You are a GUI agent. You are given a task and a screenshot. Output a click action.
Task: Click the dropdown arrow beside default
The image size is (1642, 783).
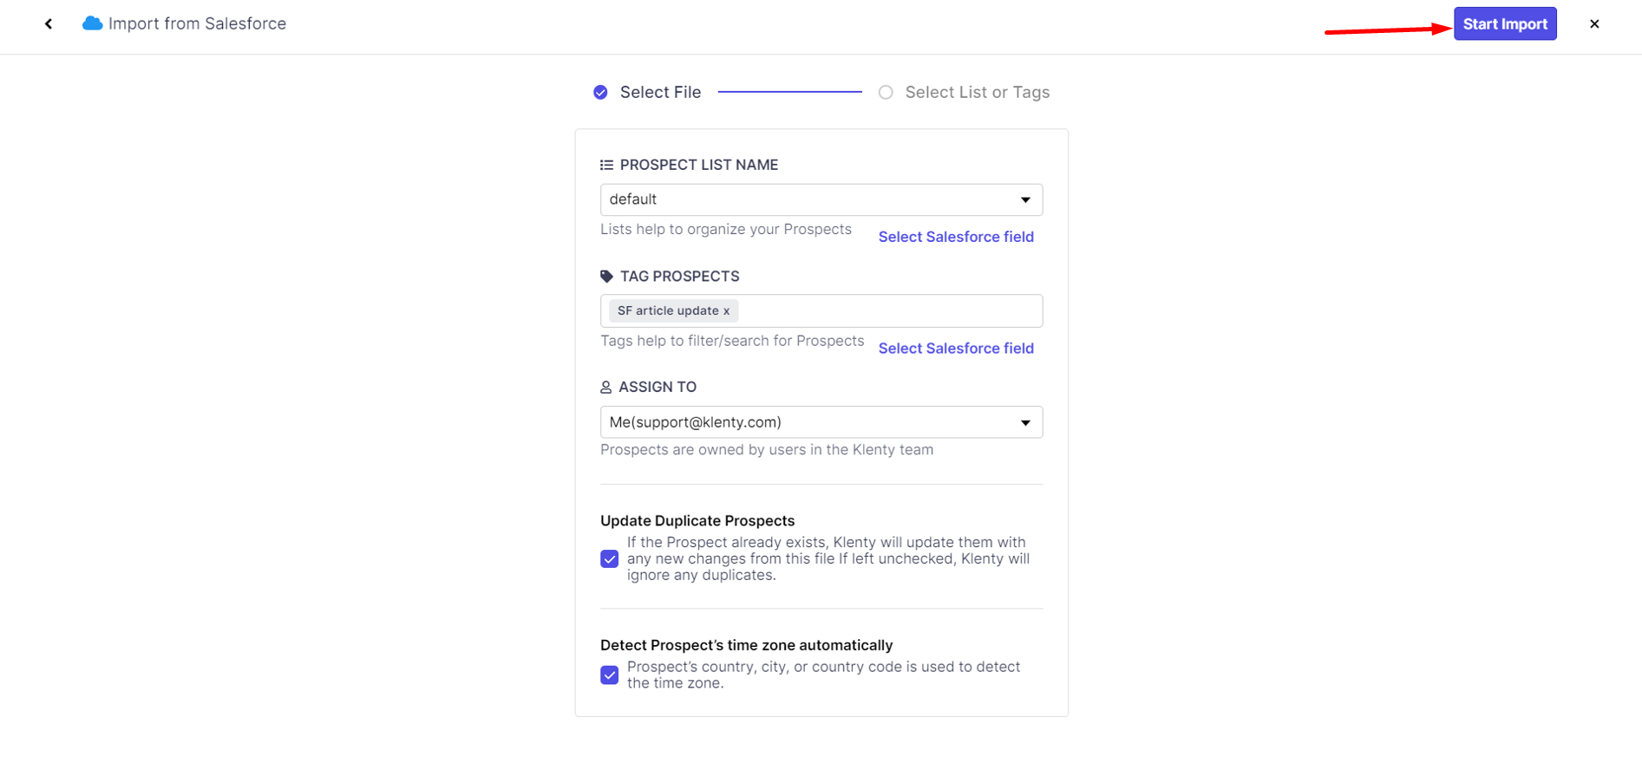1025,200
